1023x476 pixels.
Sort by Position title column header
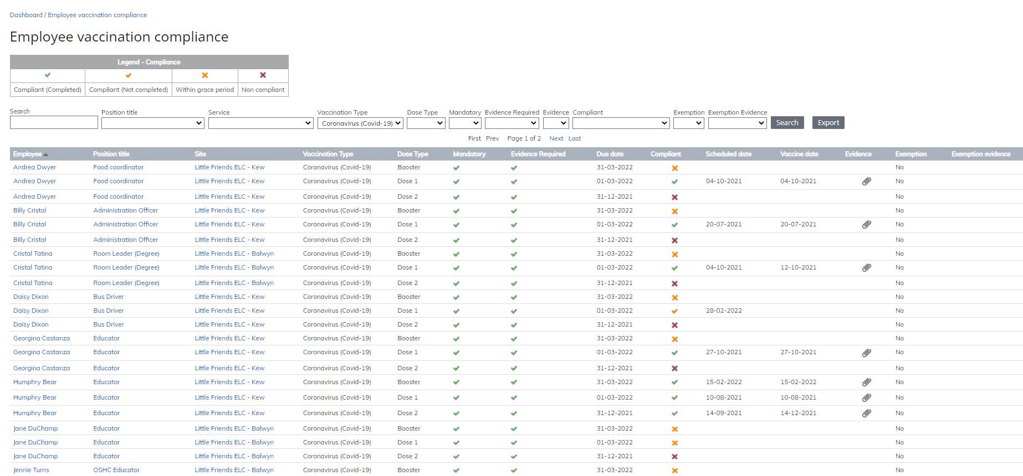click(111, 154)
